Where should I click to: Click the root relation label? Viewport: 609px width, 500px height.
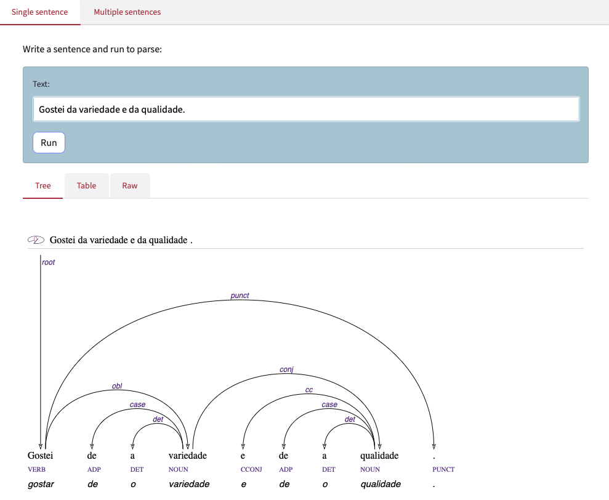(x=49, y=262)
